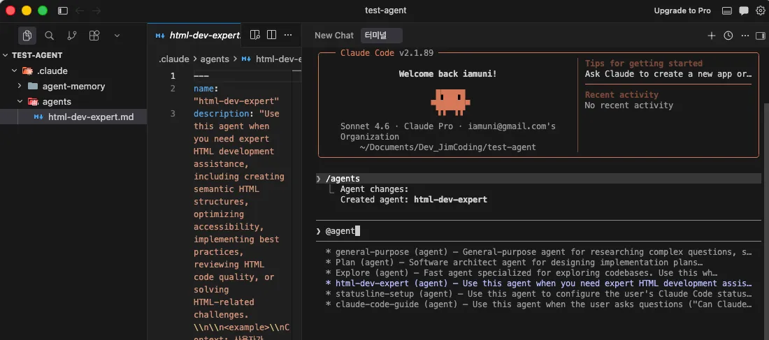Expand the agent-memory folder
769x340 pixels.
coord(20,87)
